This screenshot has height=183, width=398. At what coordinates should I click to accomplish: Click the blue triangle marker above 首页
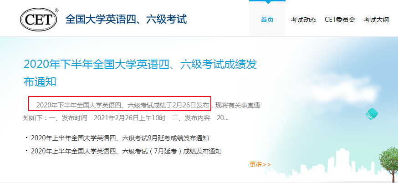(267, 2)
